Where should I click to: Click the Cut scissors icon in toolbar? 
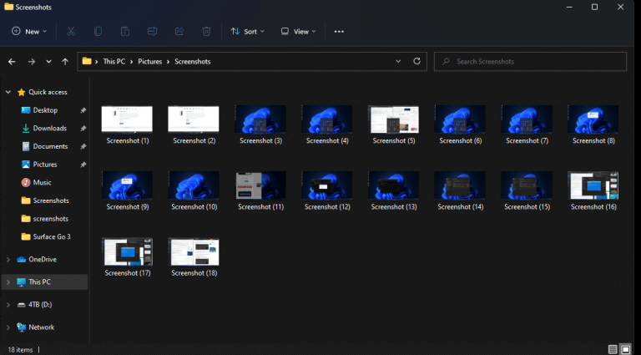(71, 32)
